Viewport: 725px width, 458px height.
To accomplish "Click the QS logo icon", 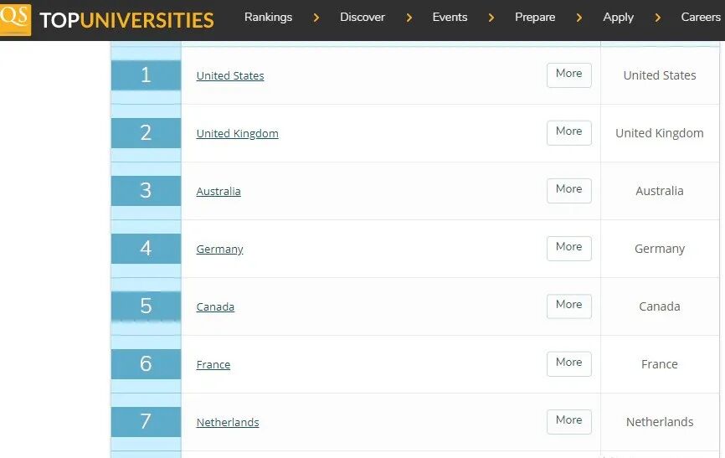I will (15, 19).
